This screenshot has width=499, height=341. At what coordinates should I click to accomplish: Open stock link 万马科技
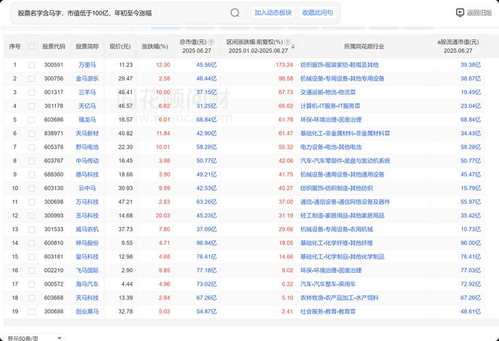pyautogui.click(x=87, y=202)
